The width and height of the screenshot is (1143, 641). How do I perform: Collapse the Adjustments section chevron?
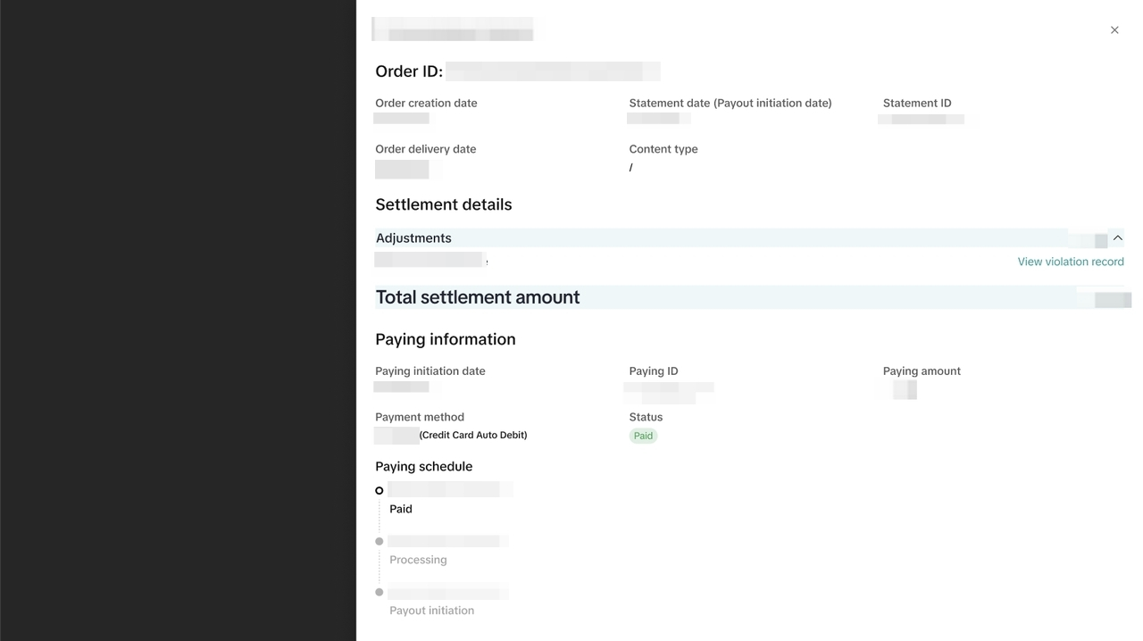(x=1117, y=238)
